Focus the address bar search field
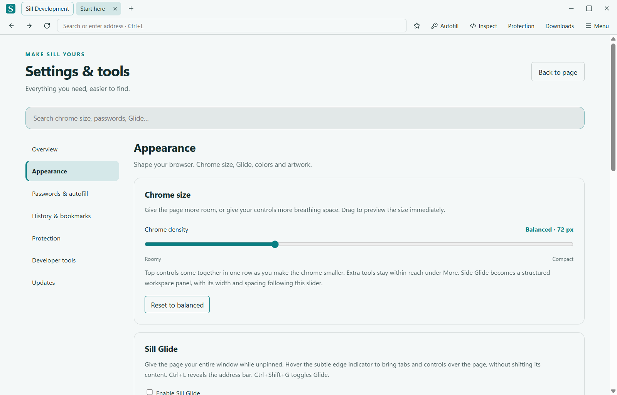This screenshot has width=617, height=395. [232, 26]
